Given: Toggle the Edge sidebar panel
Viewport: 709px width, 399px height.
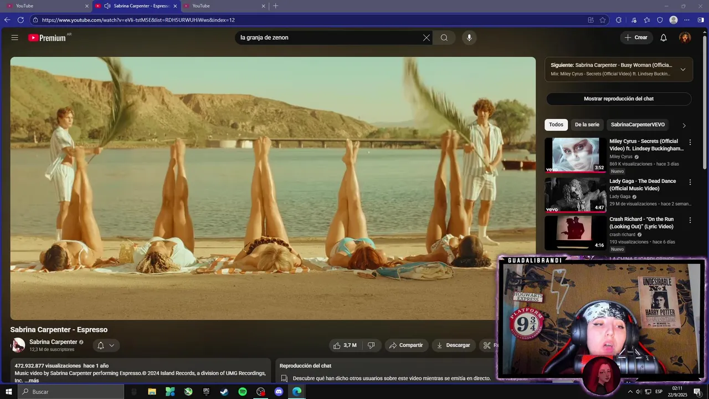Looking at the screenshot, I should 701,20.
